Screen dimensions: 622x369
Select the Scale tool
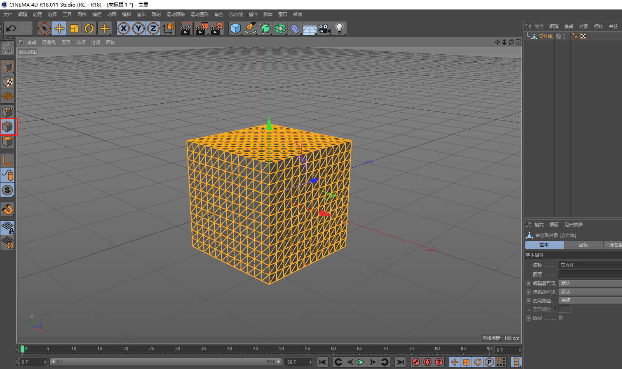74,29
